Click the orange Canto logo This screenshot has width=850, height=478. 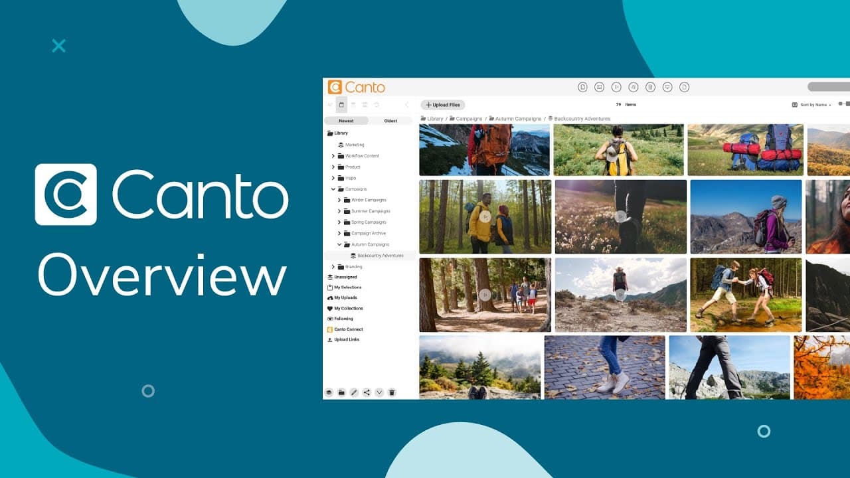click(357, 87)
